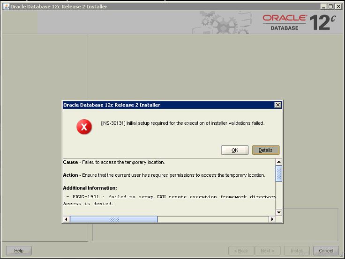Click OK in the error dialog
The height and width of the screenshot is (259, 345).
coord(235,150)
